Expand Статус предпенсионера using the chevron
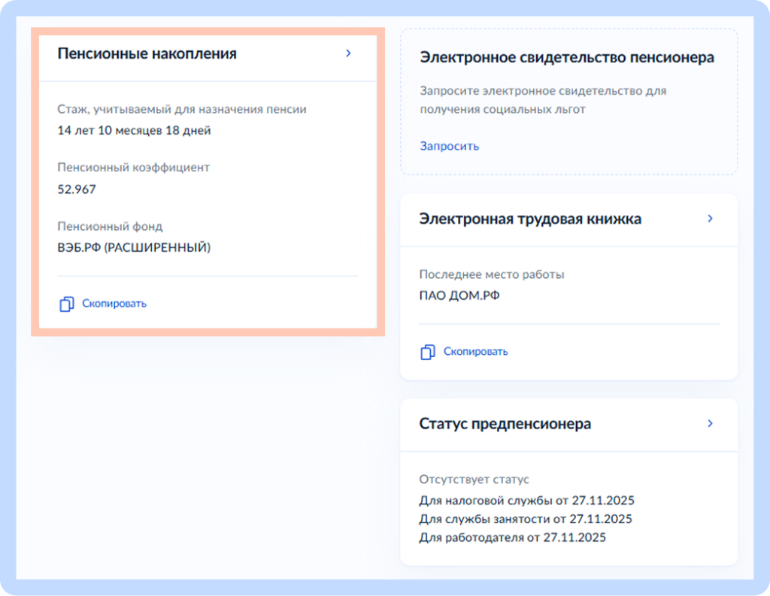This screenshot has height=596, width=770. tap(709, 423)
